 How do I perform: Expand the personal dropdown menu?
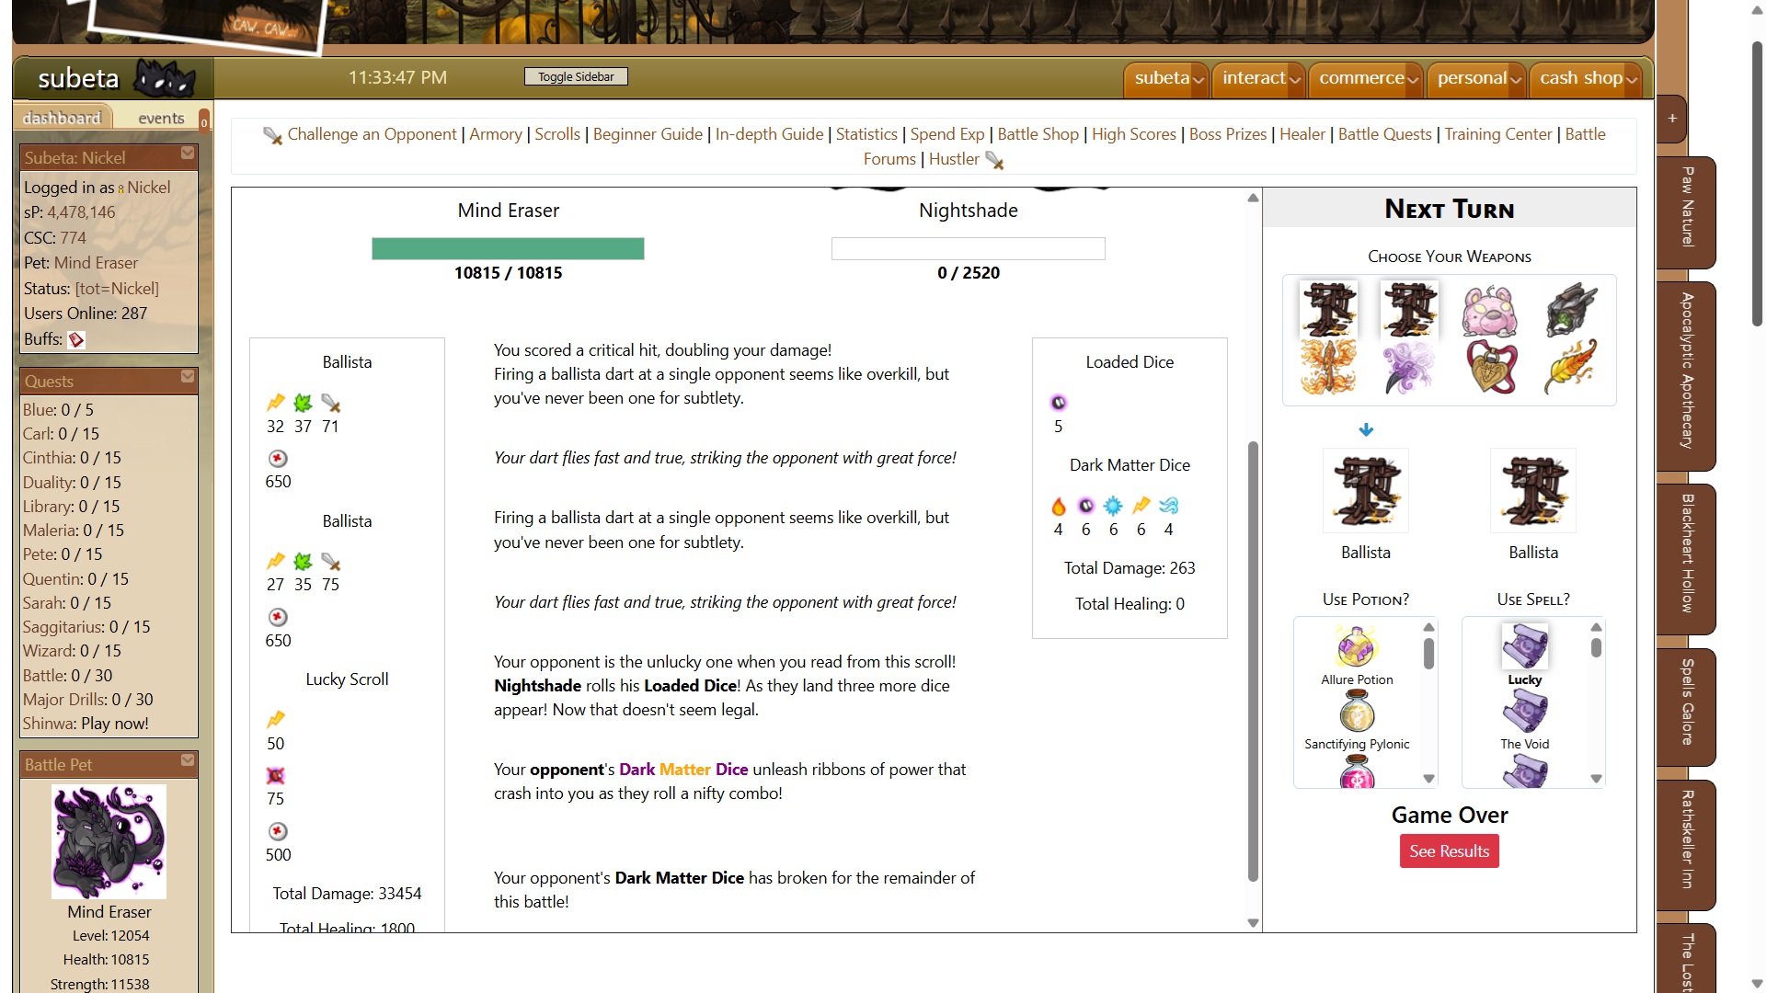(1479, 79)
